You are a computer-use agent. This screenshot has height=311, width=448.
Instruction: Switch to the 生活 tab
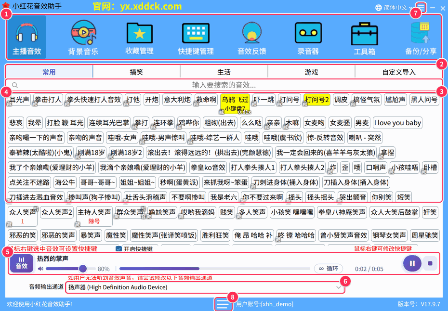[224, 72]
